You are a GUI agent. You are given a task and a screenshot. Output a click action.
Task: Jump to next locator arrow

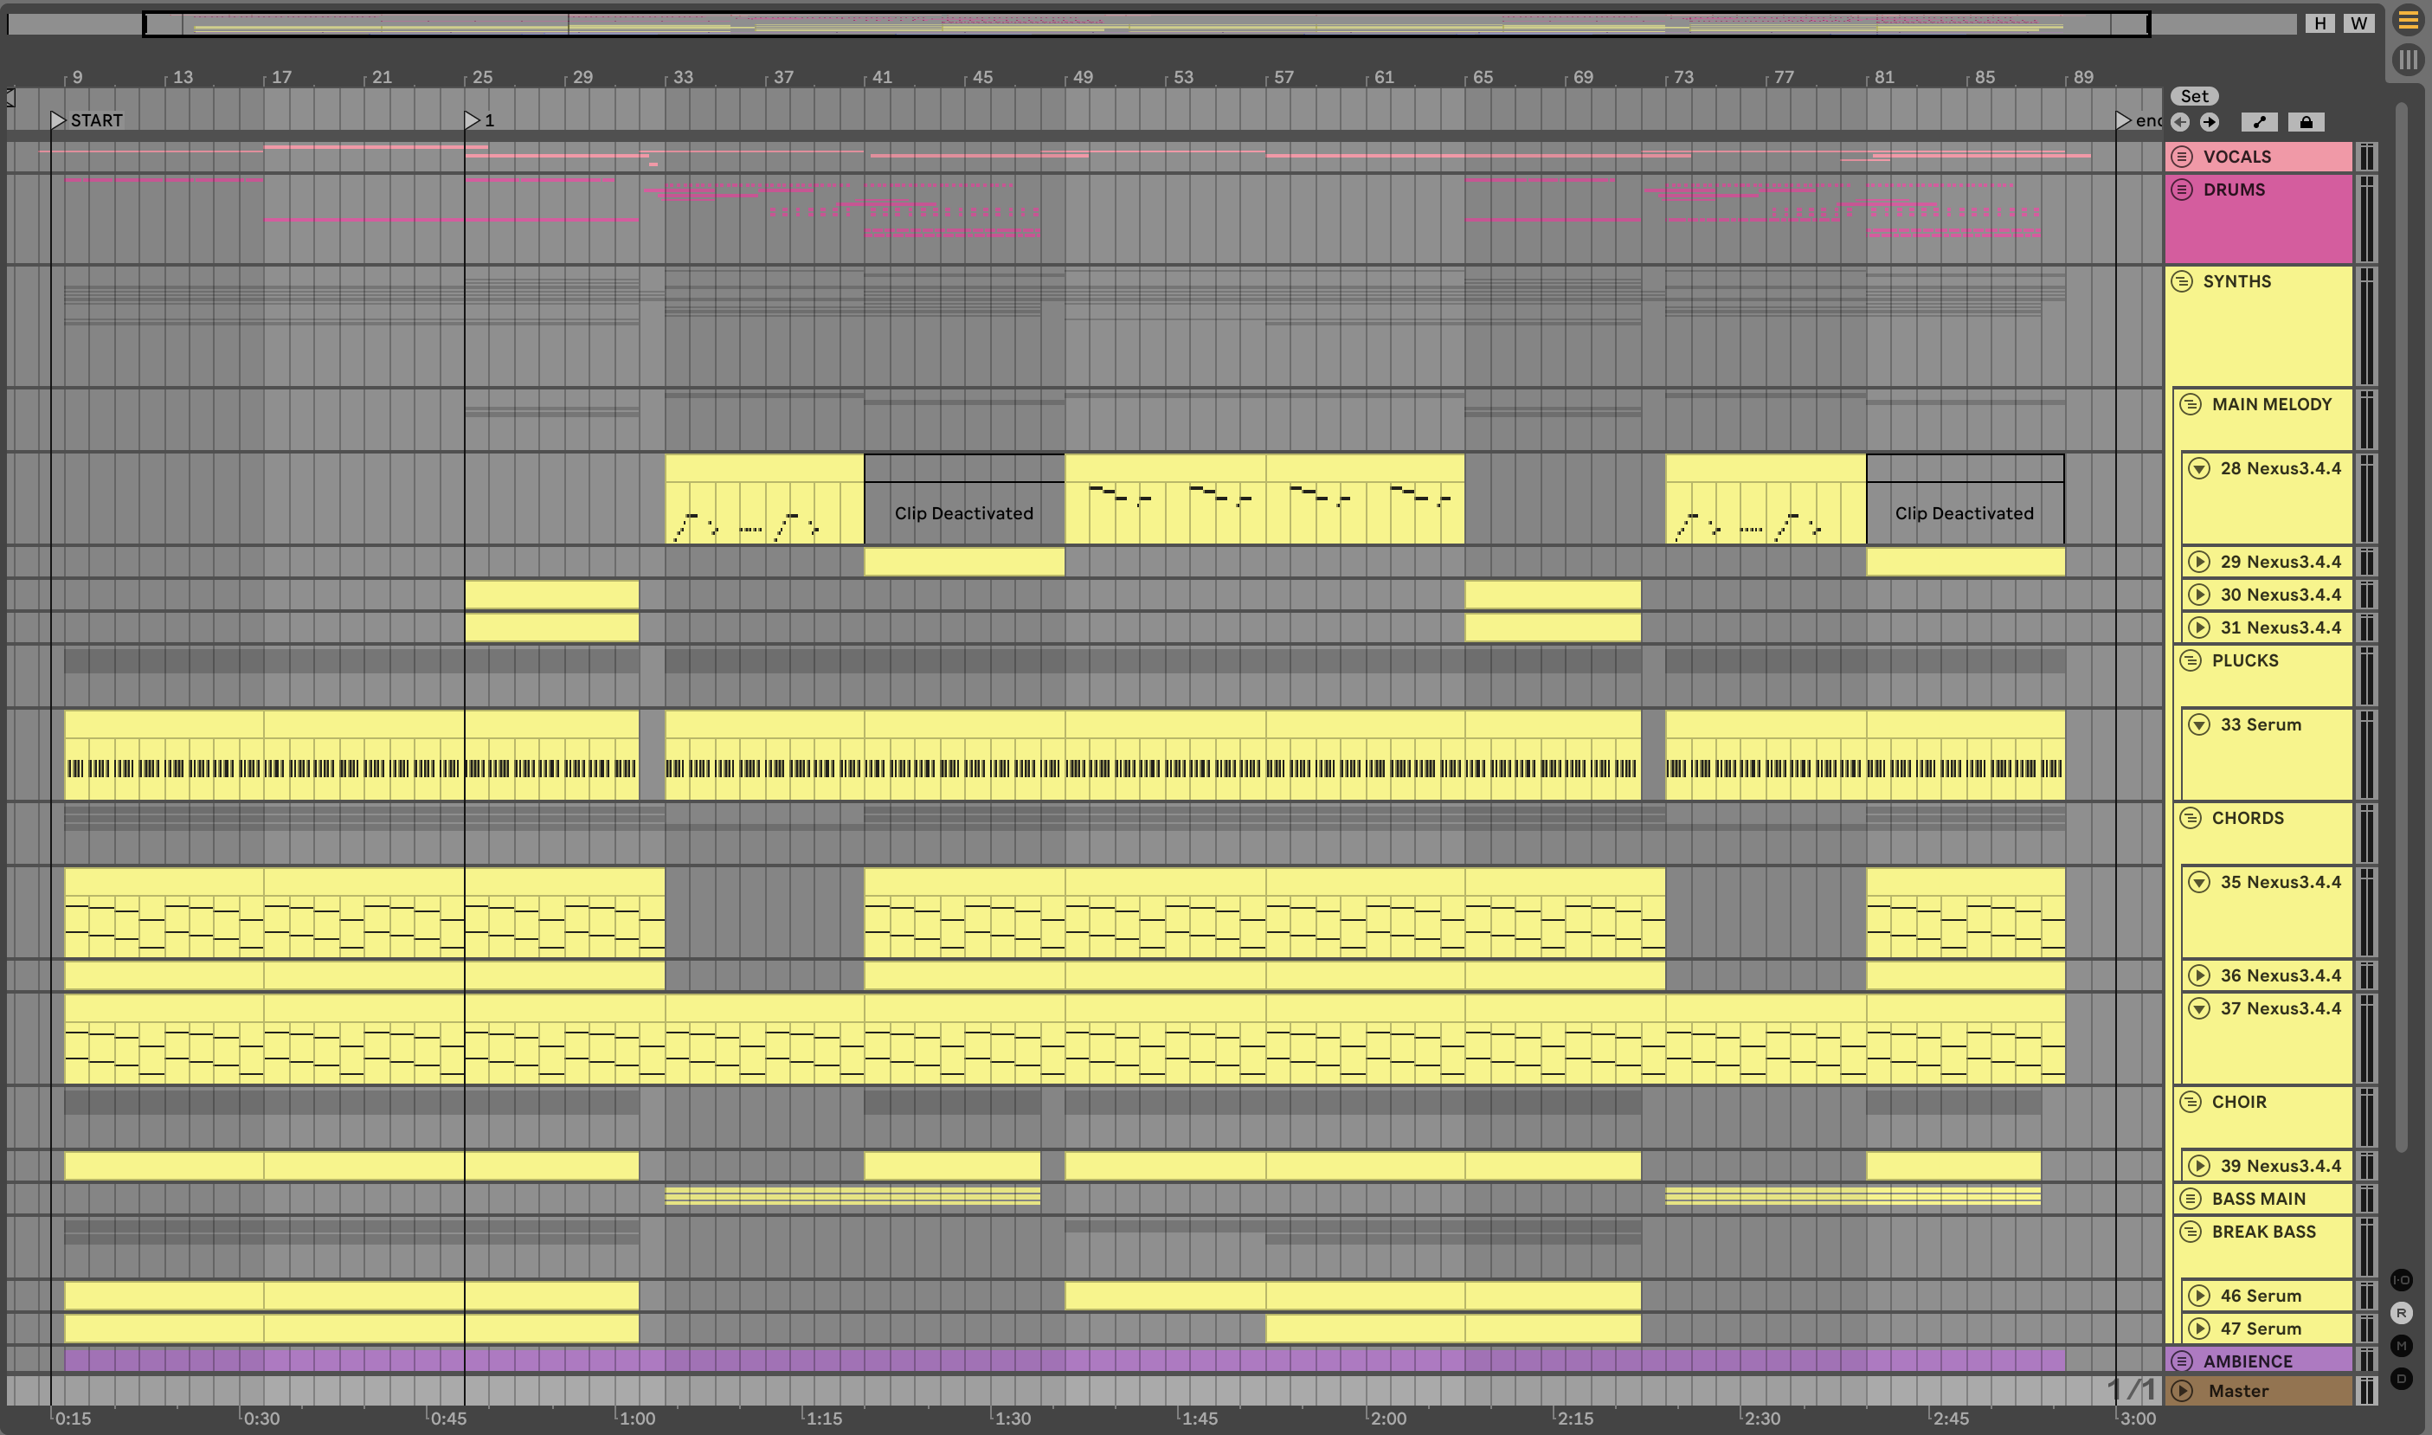click(x=2210, y=122)
